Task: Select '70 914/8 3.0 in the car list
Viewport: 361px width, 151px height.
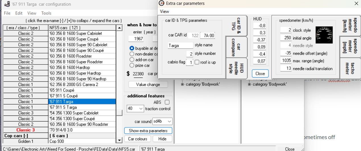Action: pos(82,130)
